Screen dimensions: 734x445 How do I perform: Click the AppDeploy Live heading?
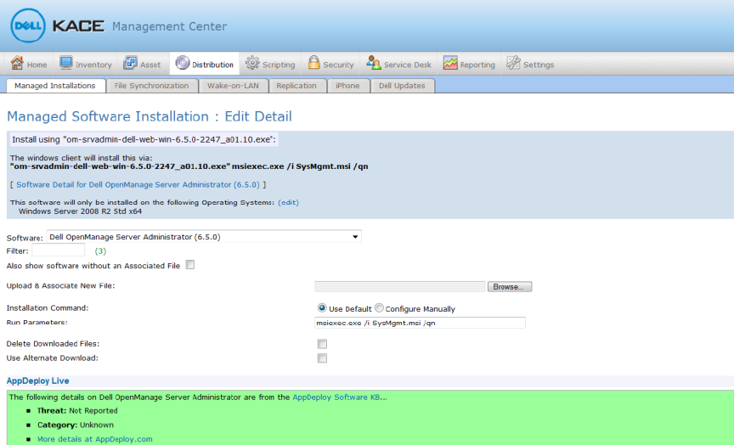pyautogui.click(x=38, y=381)
